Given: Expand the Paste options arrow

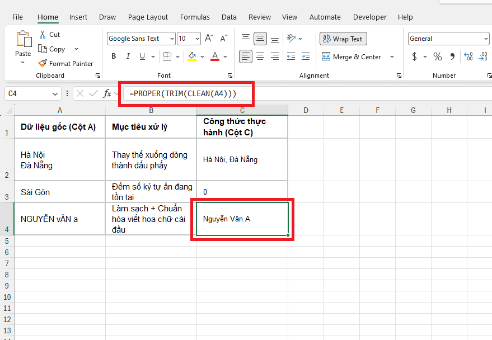Looking at the screenshot, I should coord(23,63).
